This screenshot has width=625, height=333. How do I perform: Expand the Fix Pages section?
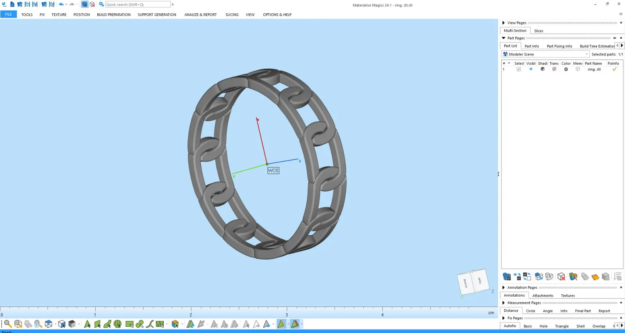504,318
